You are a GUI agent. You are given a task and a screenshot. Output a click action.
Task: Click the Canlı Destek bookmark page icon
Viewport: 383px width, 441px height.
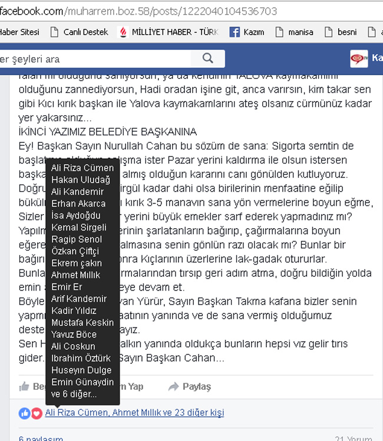pyautogui.click(x=54, y=32)
